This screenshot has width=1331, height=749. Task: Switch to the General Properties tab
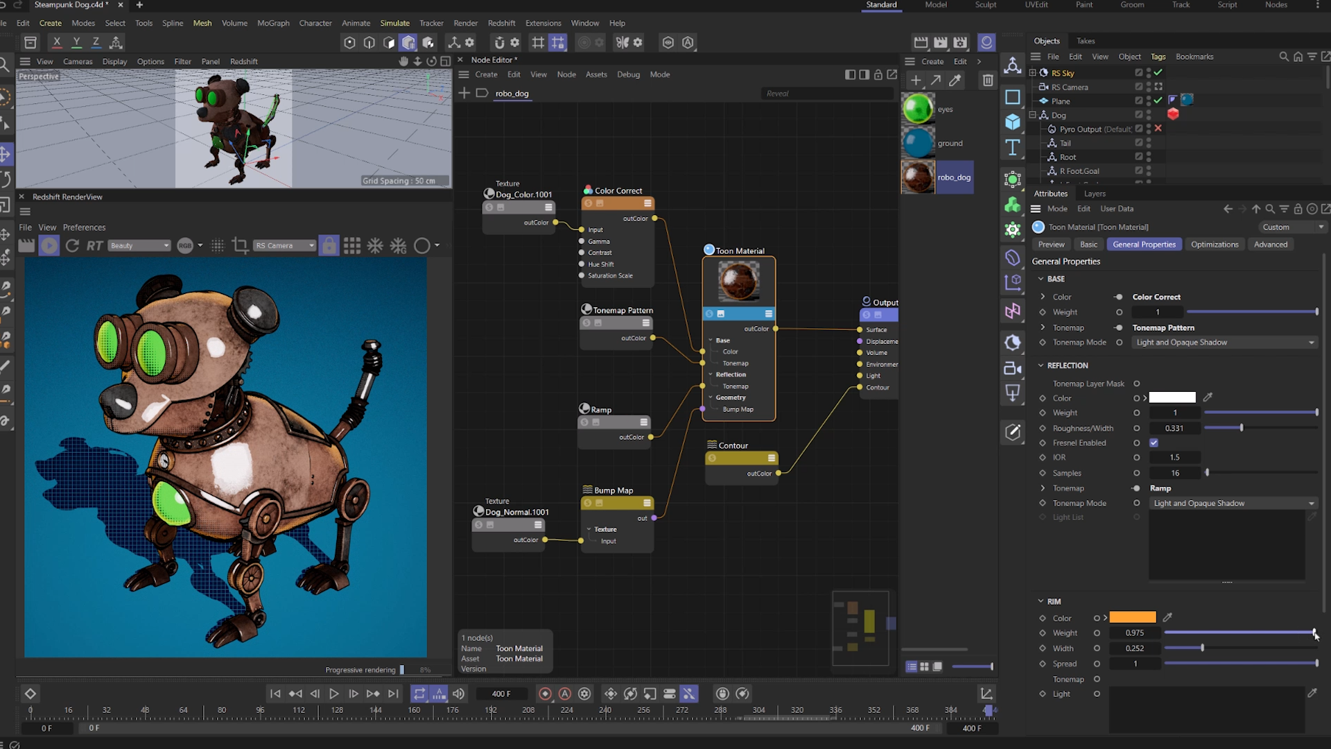point(1144,244)
